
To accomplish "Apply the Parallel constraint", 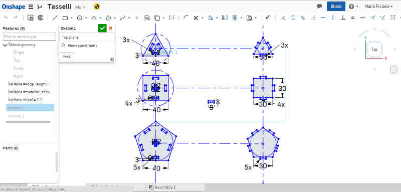I will tap(303, 18).
